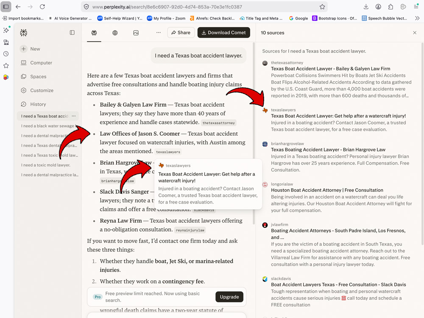The width and height of the screenshot is (424, 318).
Task: Click Import bookmarks item
Action: (x=23, y=18)
